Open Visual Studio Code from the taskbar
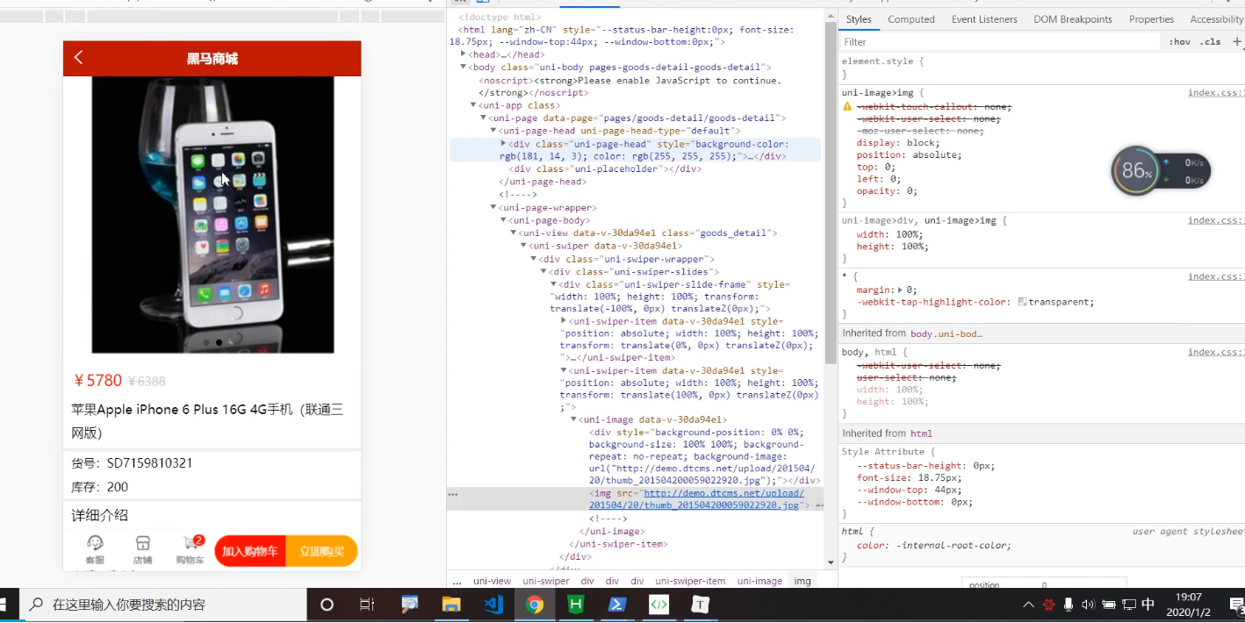The height and width of the screenshot is (623, 1245). tap(493, 605)
